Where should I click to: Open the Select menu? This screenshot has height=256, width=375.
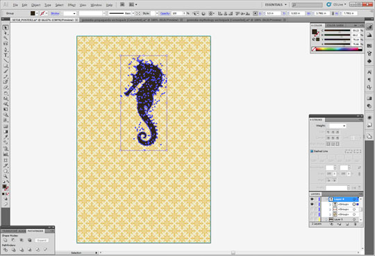pos(59,5)
